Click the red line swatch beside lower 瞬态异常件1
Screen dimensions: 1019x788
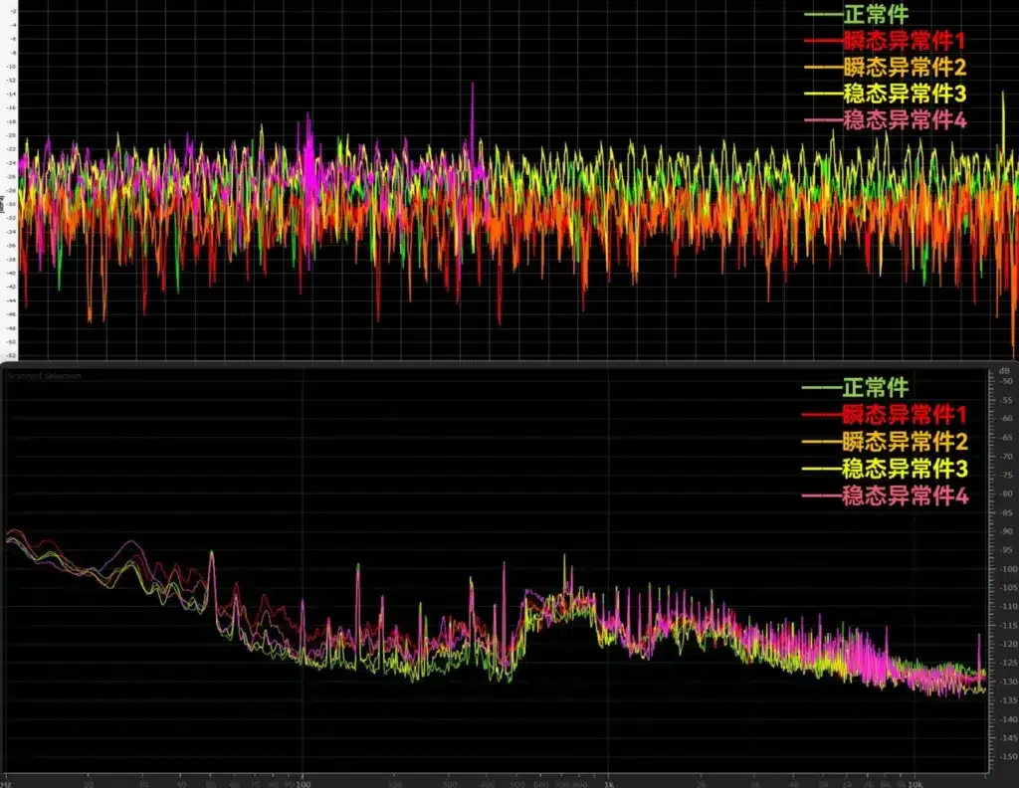click(x=821, y=415)
